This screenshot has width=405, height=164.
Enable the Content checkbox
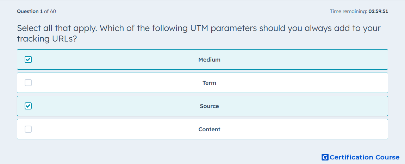[28, 129]
